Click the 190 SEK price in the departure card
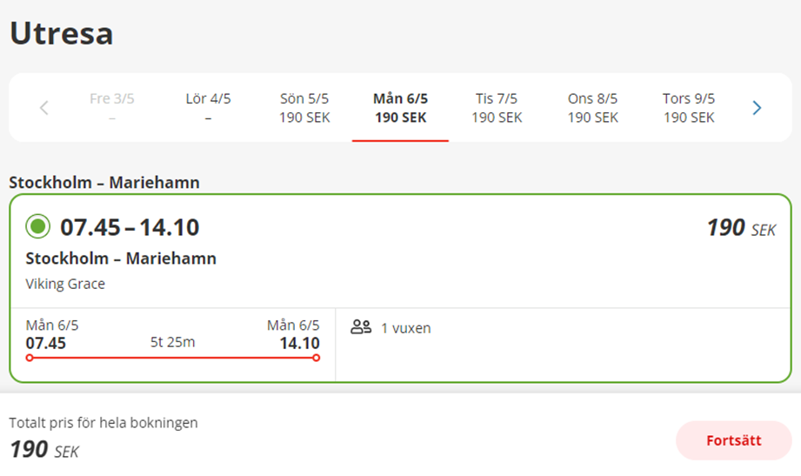The image size is (801, 476). (741, 228)
